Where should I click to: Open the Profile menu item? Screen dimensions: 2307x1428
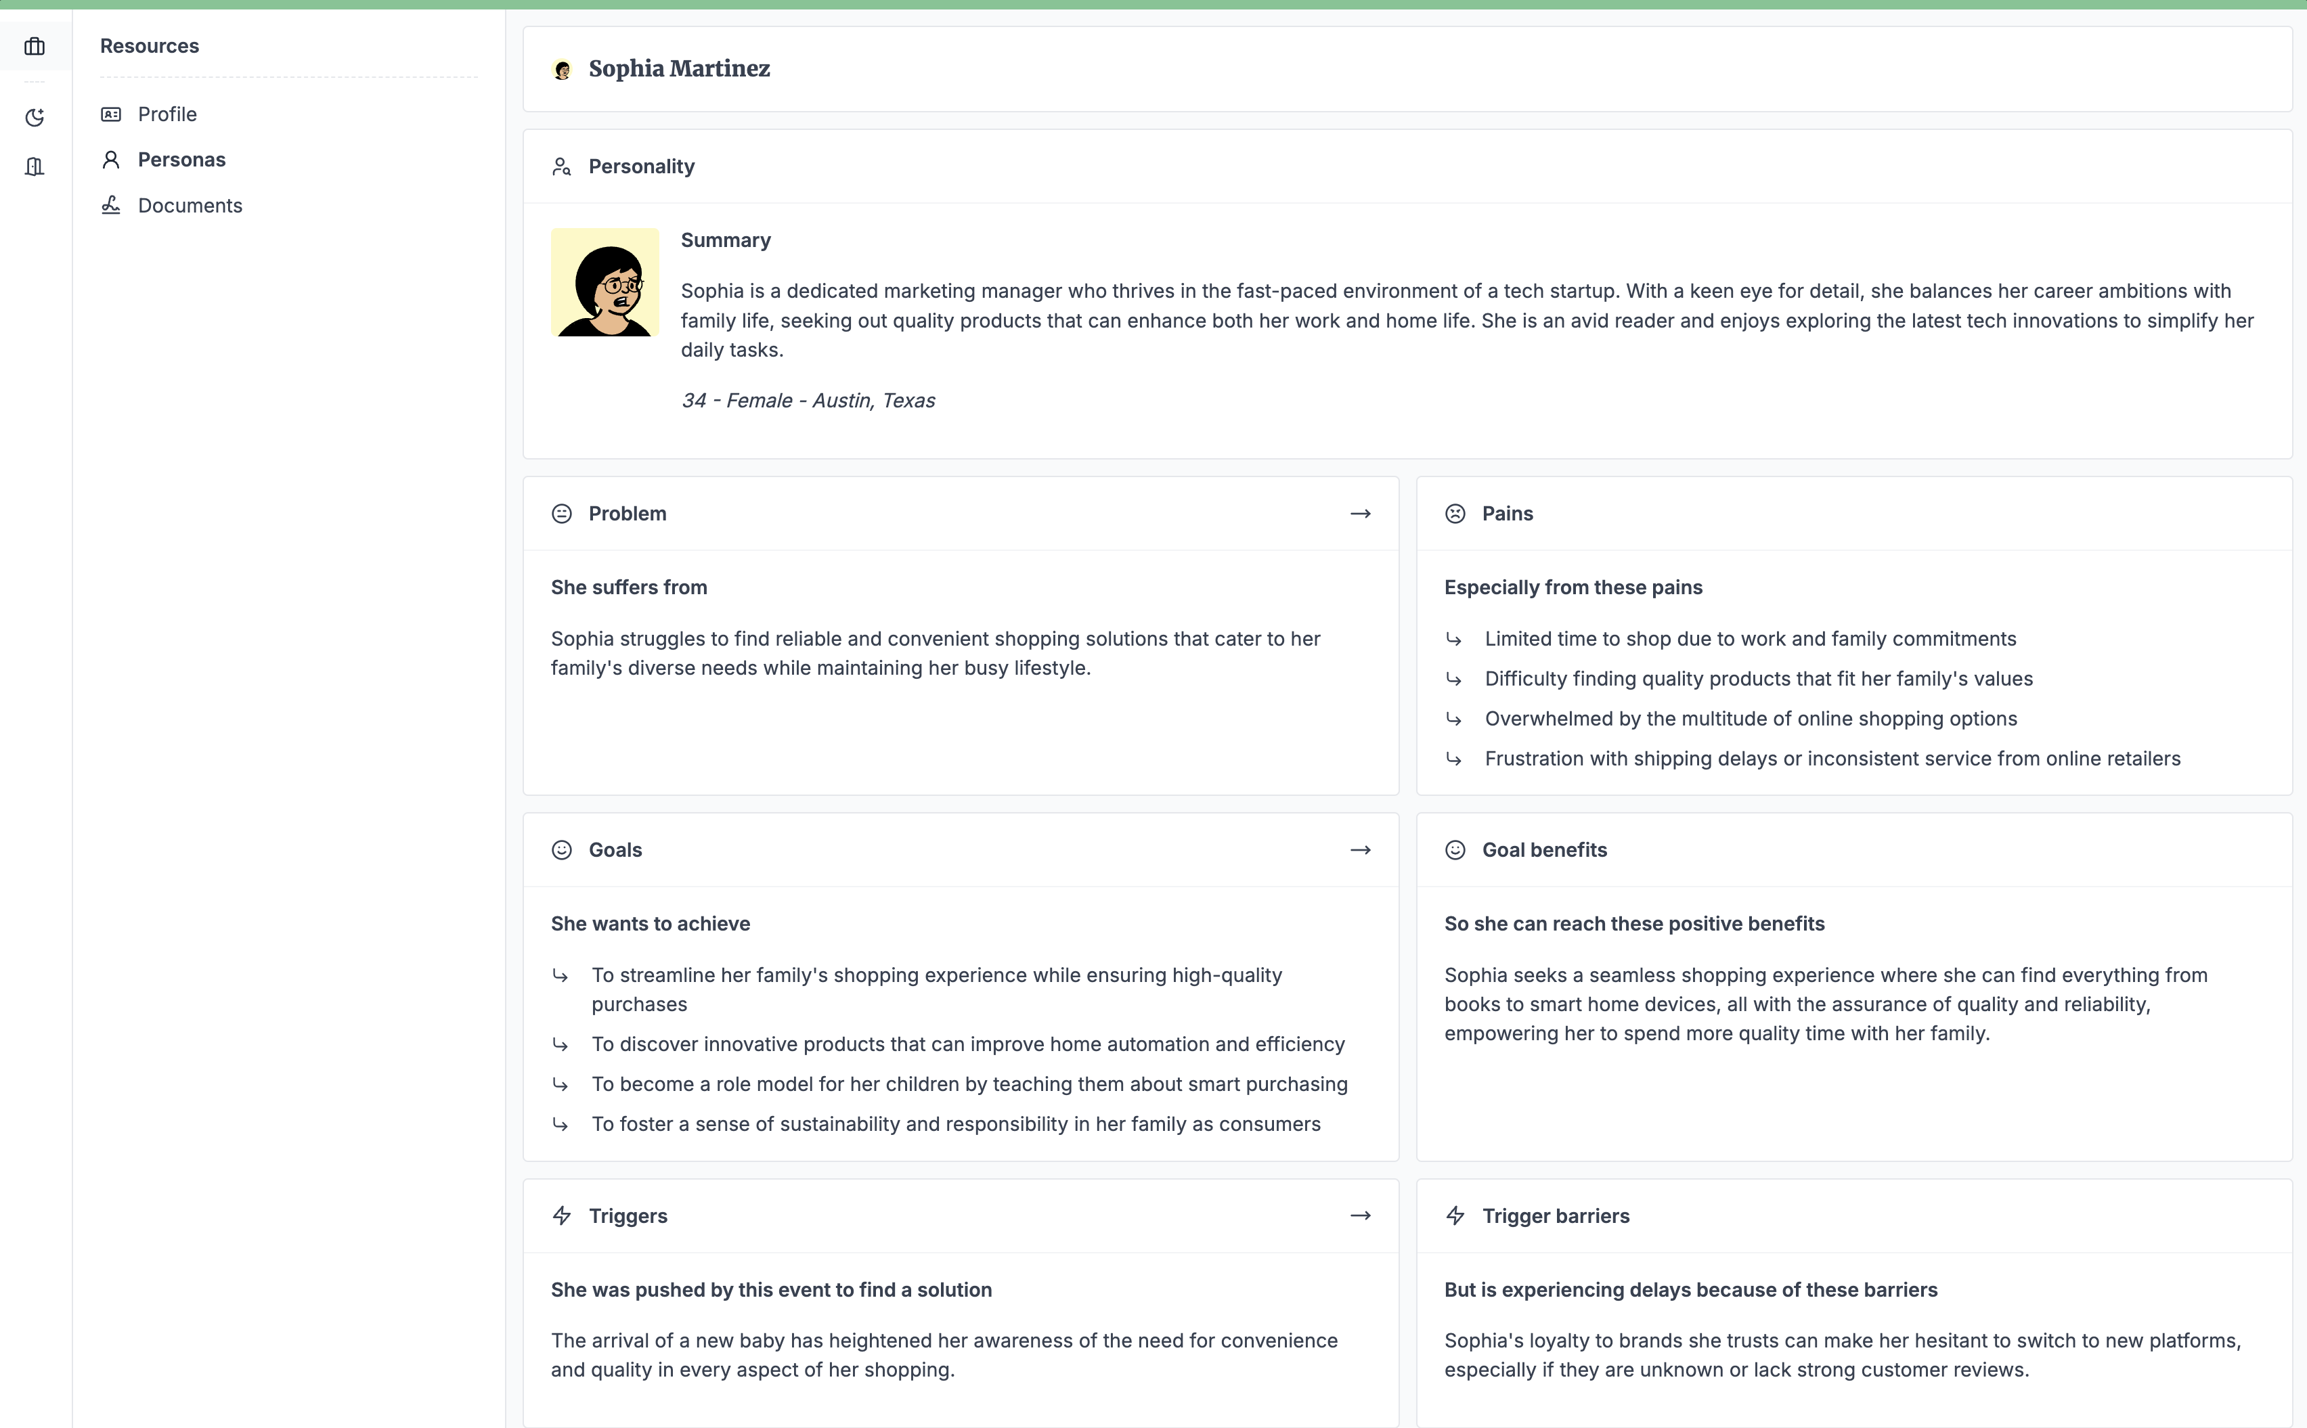click(x=167, y=114)
